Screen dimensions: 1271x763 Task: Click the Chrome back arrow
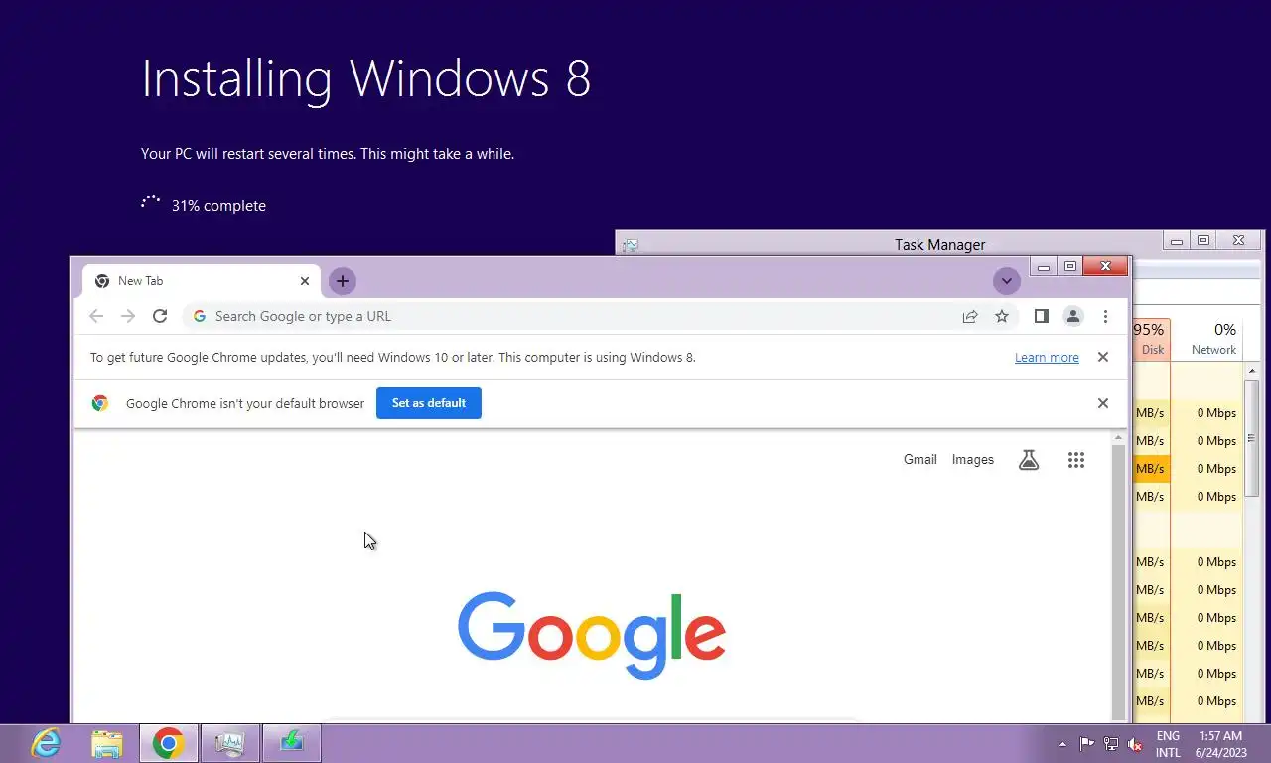coord(96,316)
